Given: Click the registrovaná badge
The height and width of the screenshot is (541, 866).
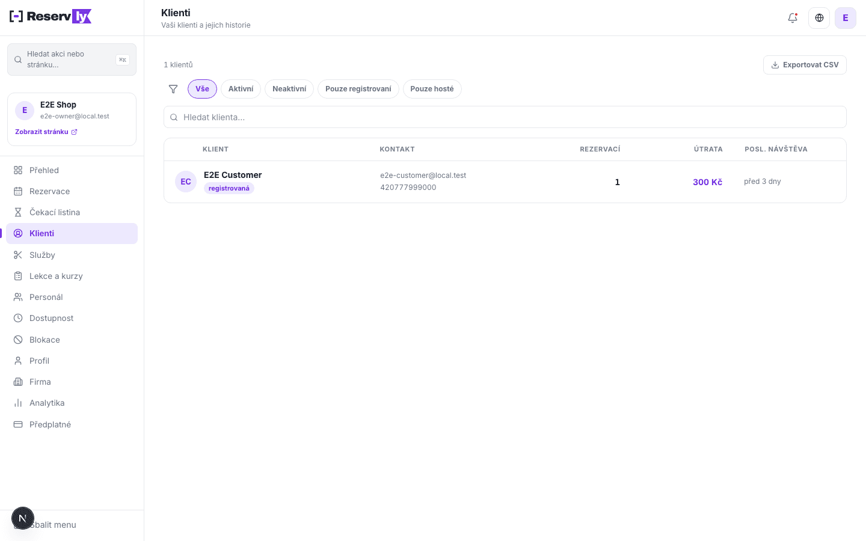Looking at the screenshot, I should click(x=229, y=188).
